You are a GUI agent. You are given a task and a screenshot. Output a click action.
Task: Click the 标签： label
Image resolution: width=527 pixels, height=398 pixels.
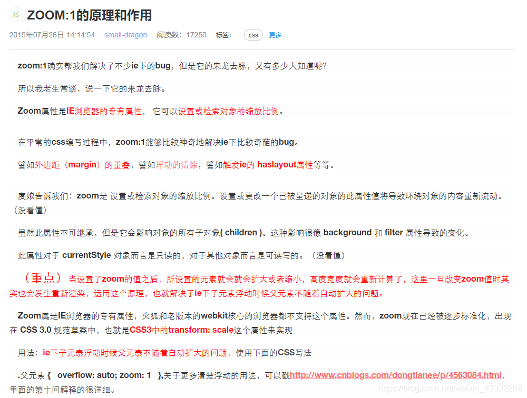click(x=223, y=35)
